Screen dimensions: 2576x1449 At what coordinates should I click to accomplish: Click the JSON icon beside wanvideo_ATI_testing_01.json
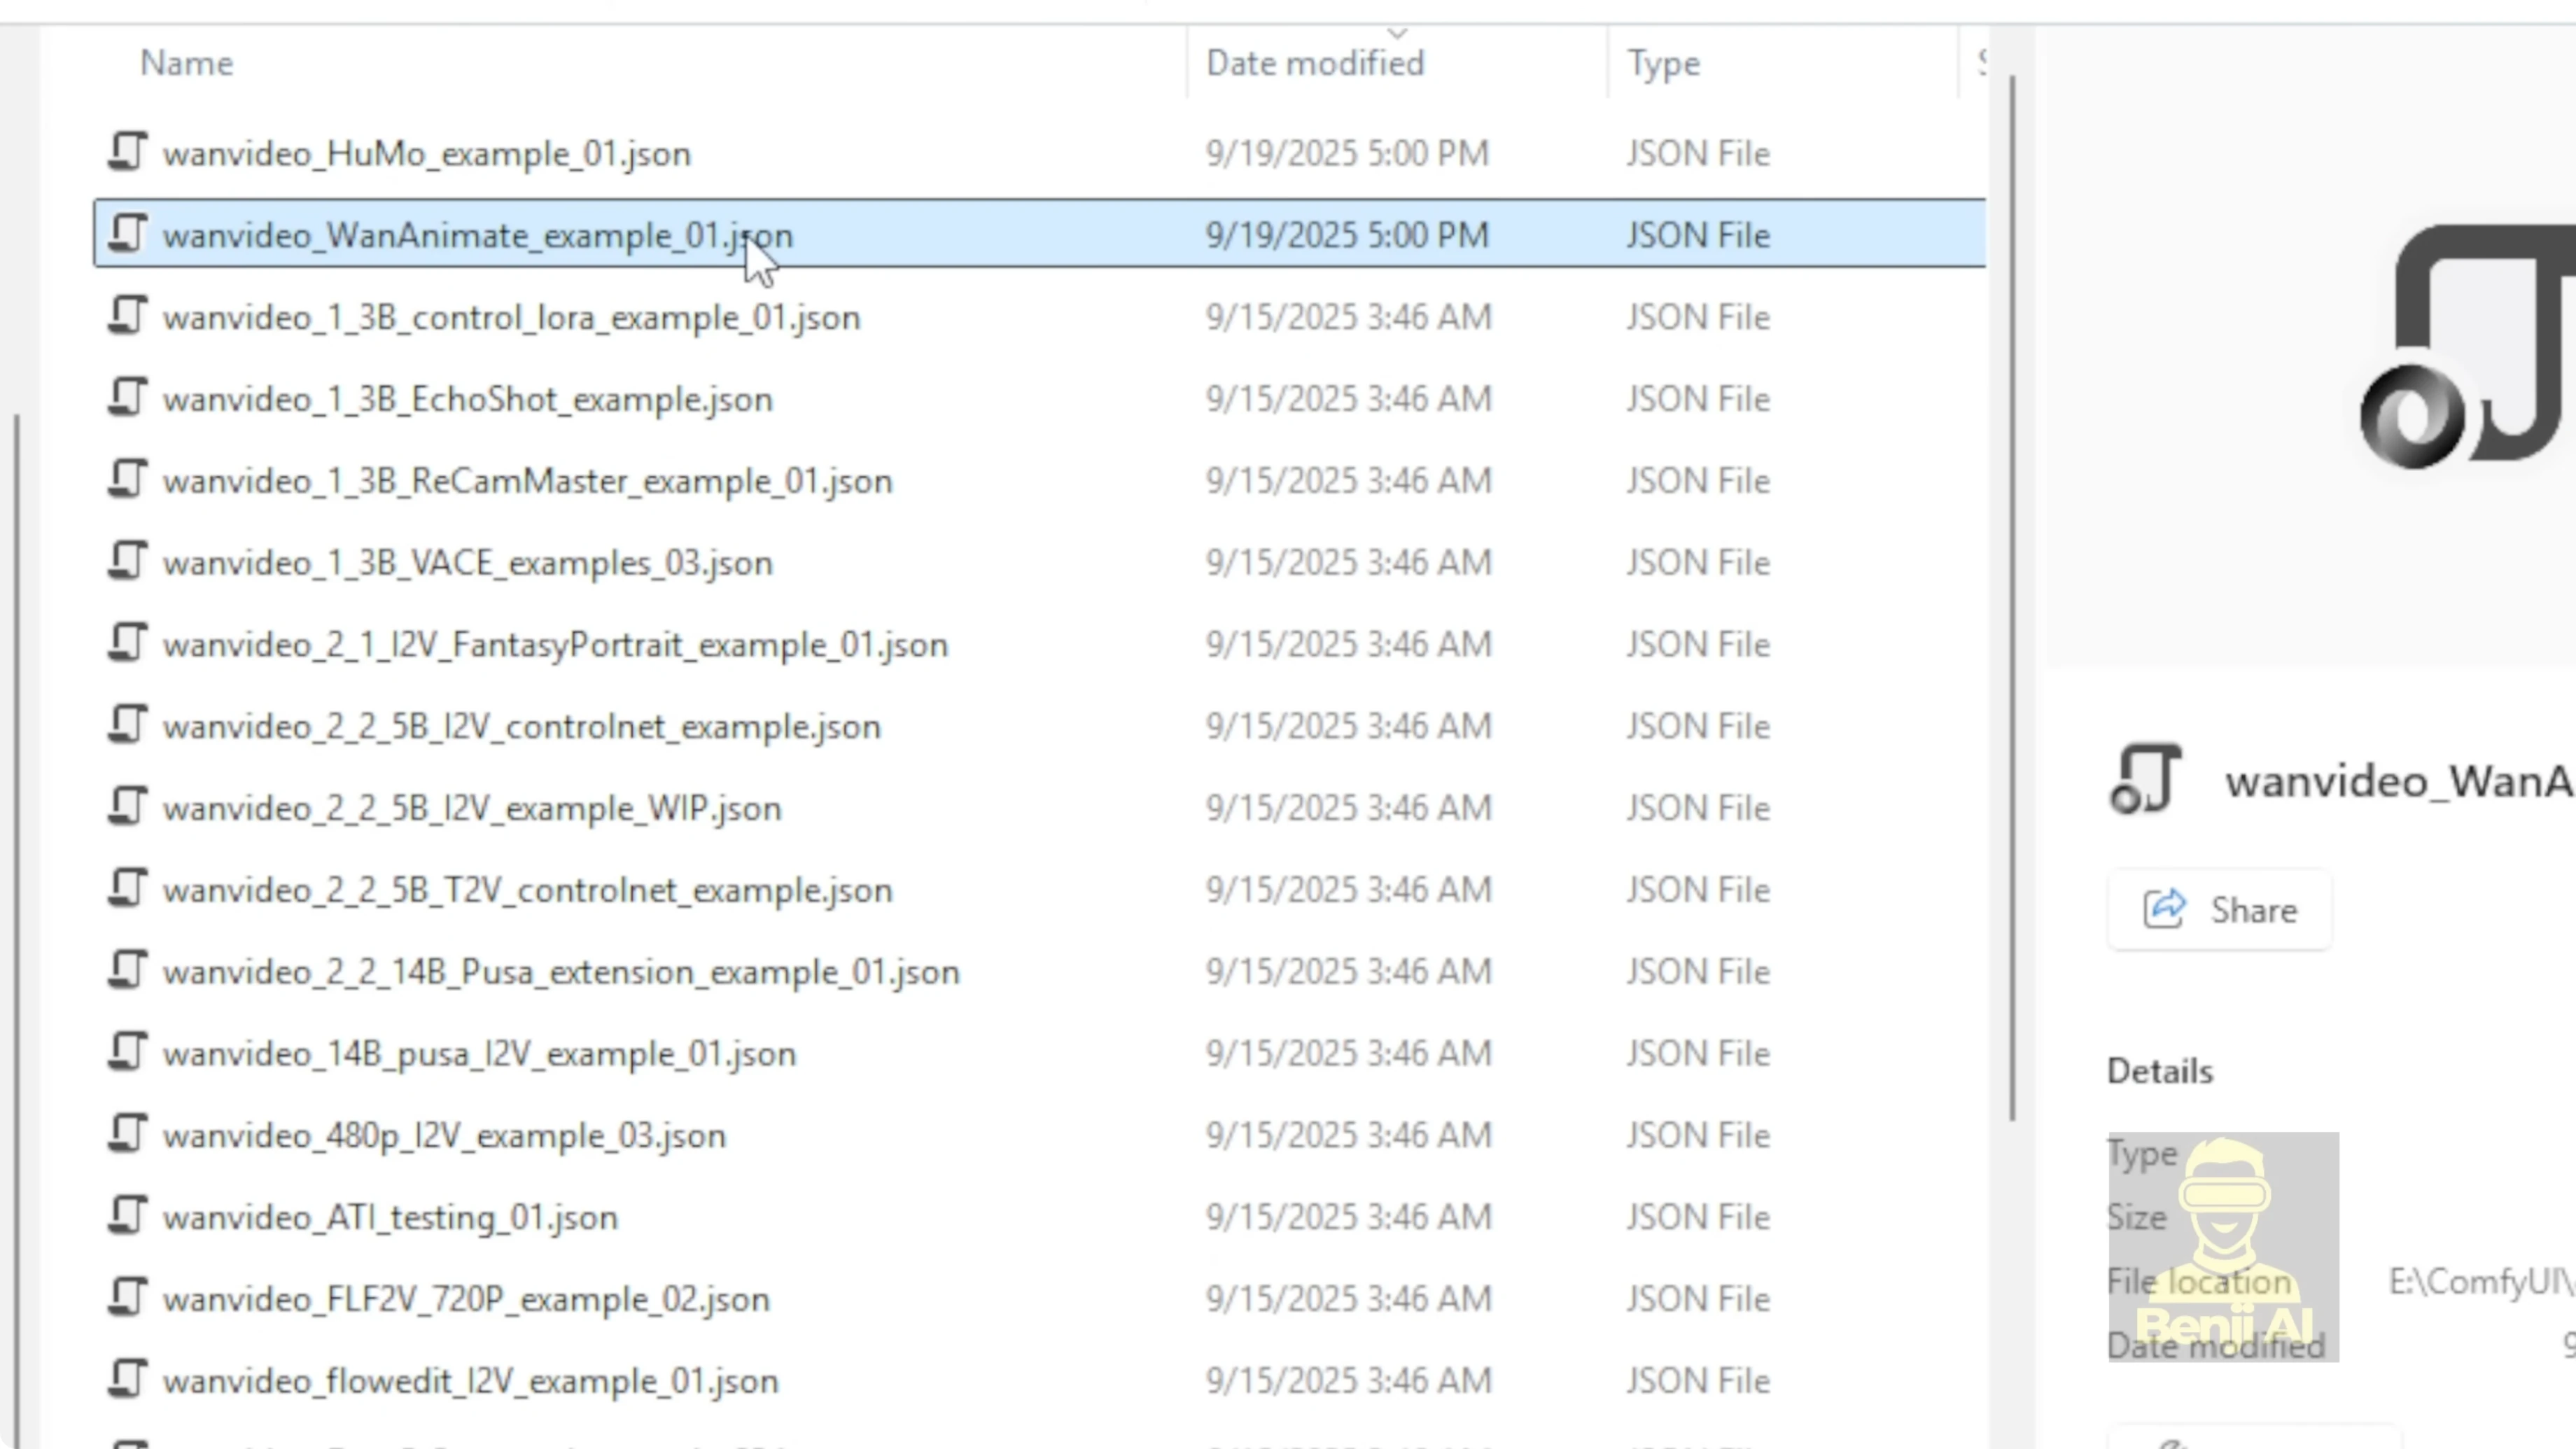tap(127, 1216)
